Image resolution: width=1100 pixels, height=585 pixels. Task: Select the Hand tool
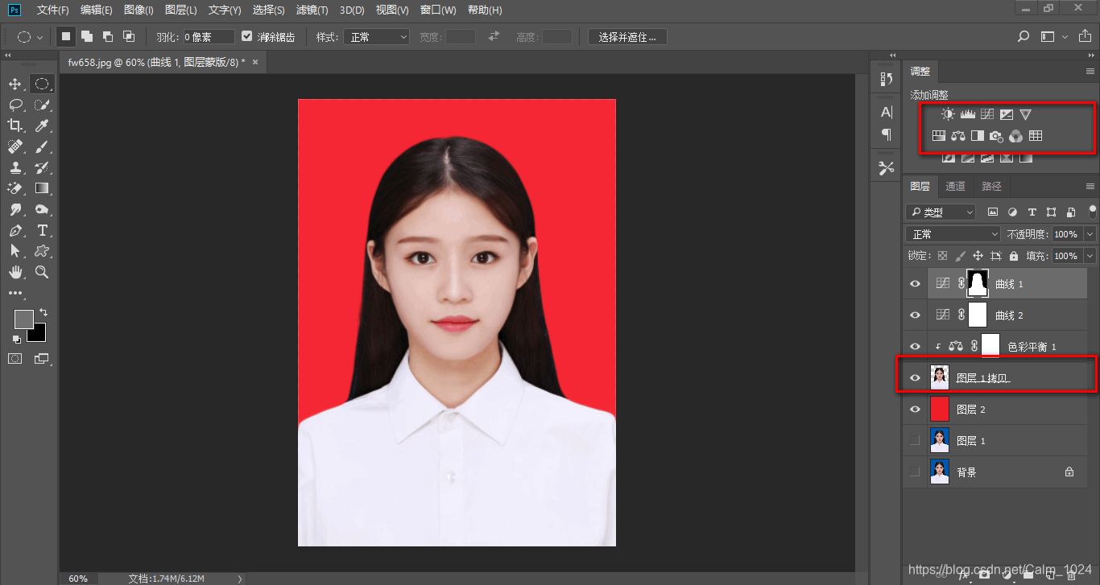[16, 272]
